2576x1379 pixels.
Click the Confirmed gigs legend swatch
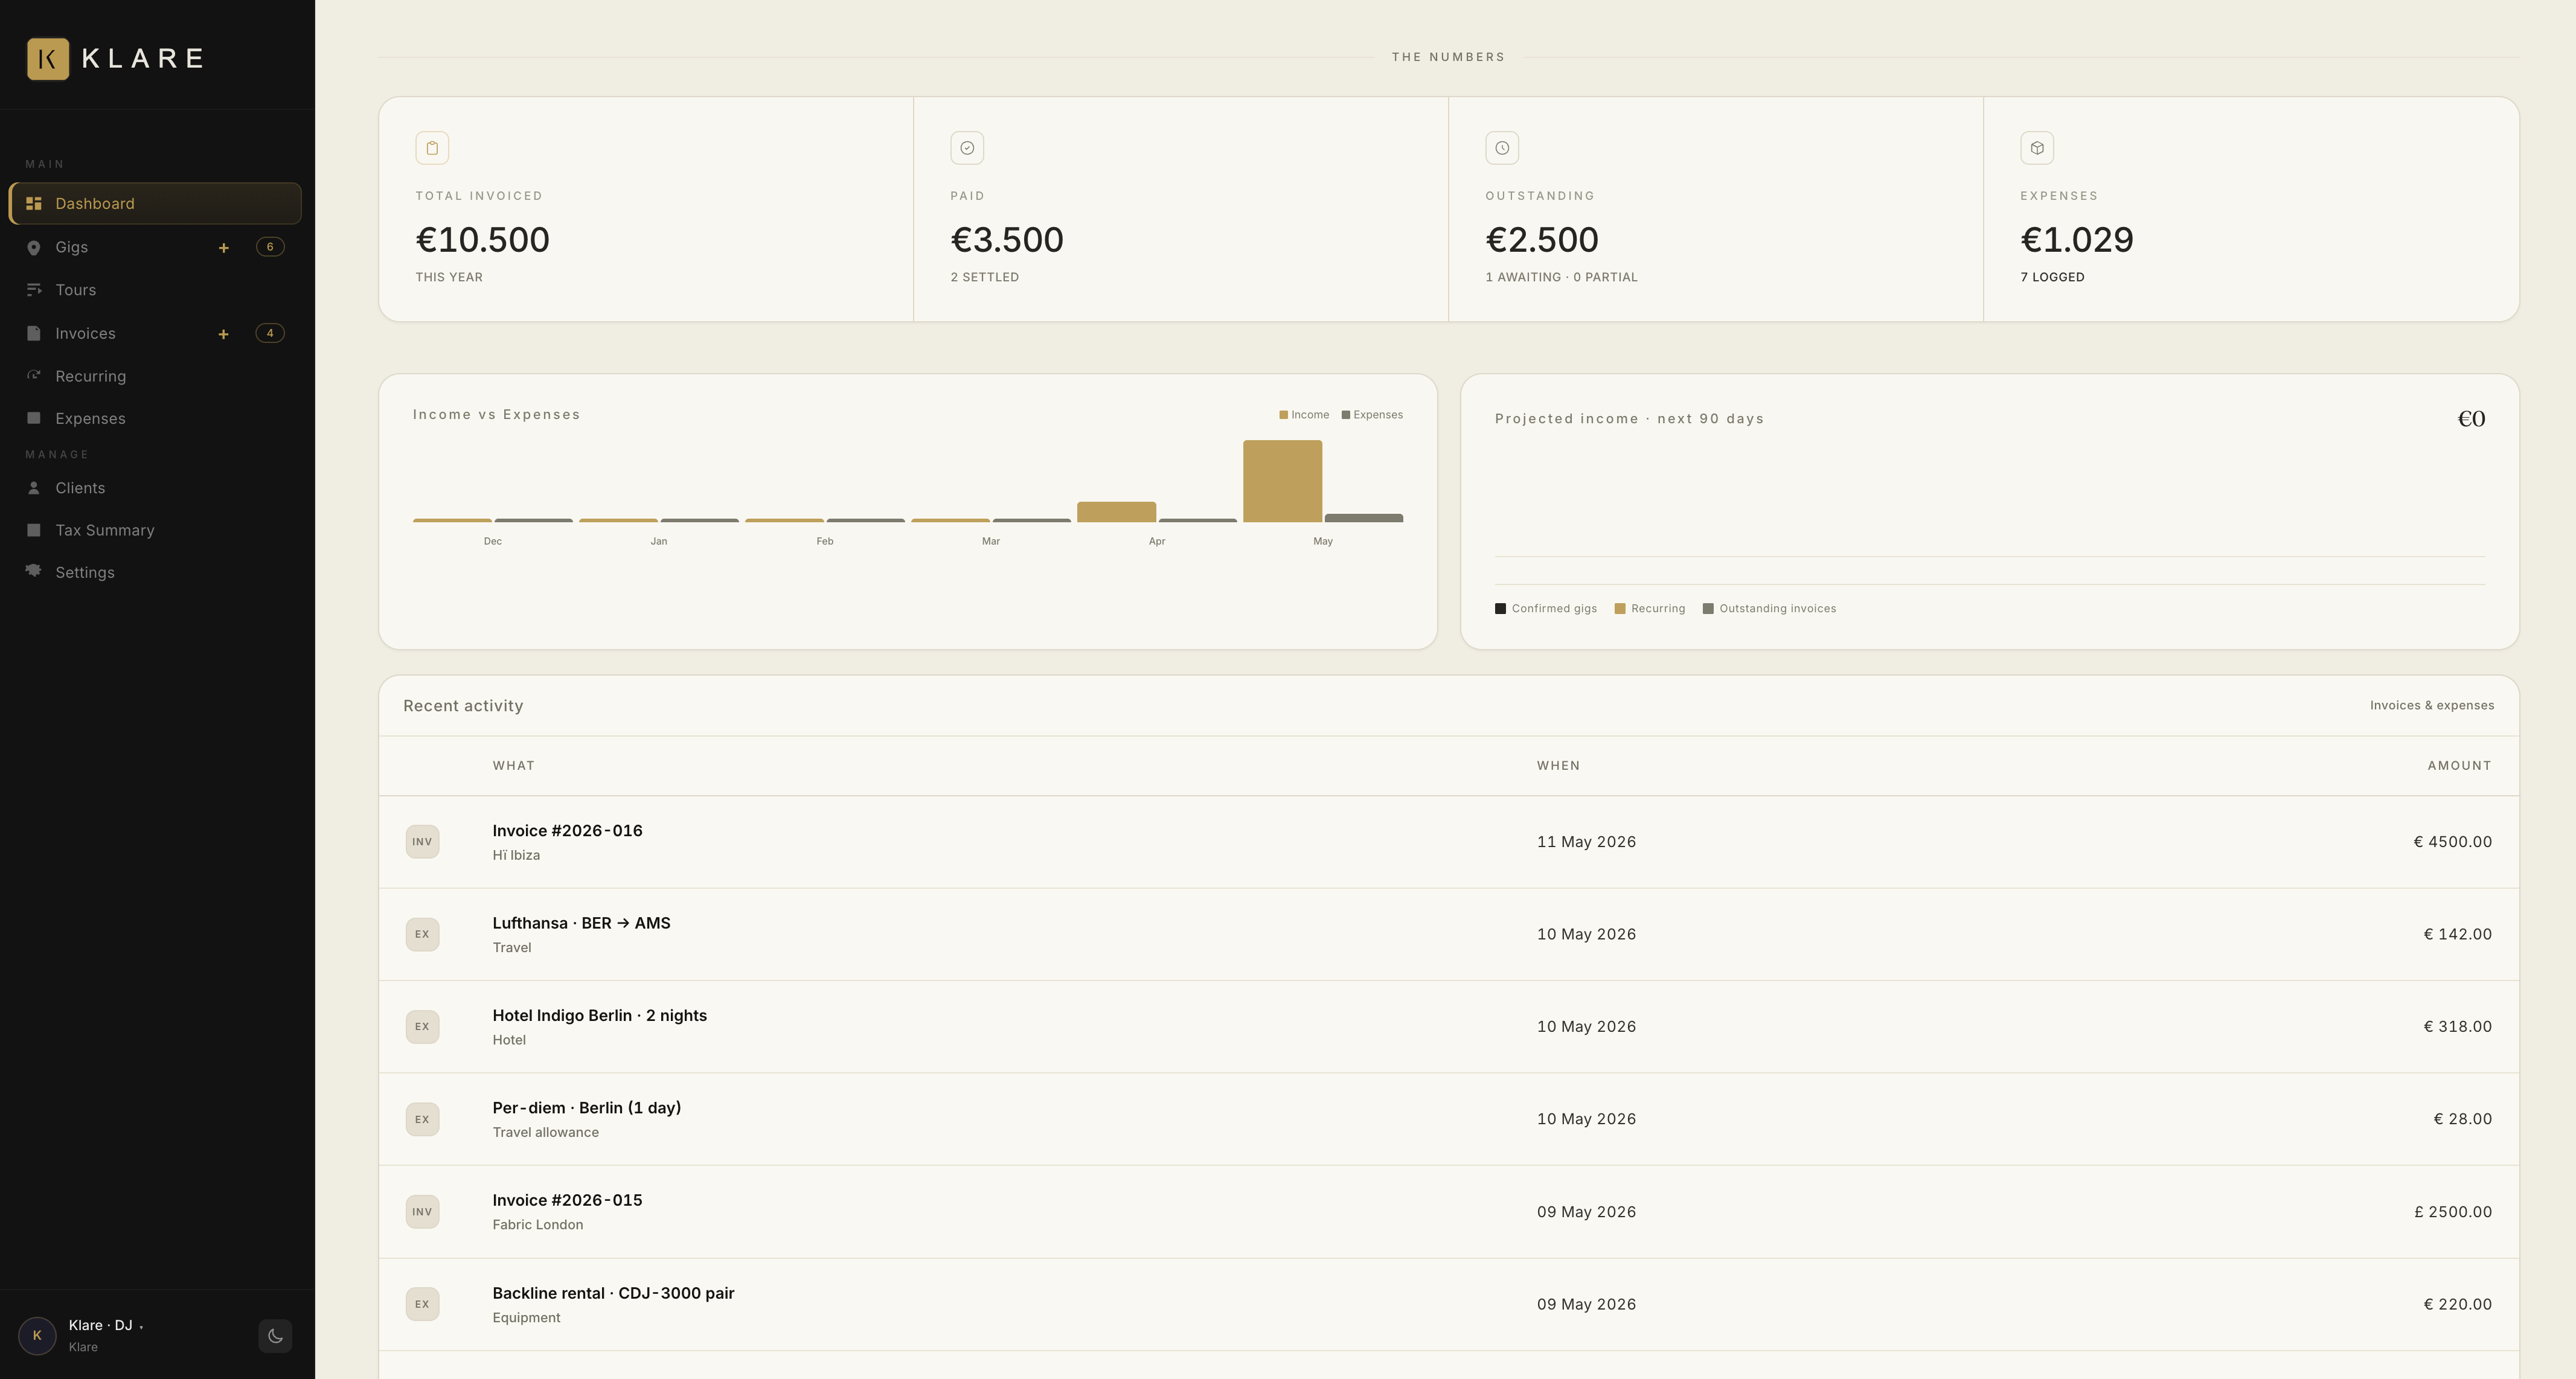[x=1500, y=609]
